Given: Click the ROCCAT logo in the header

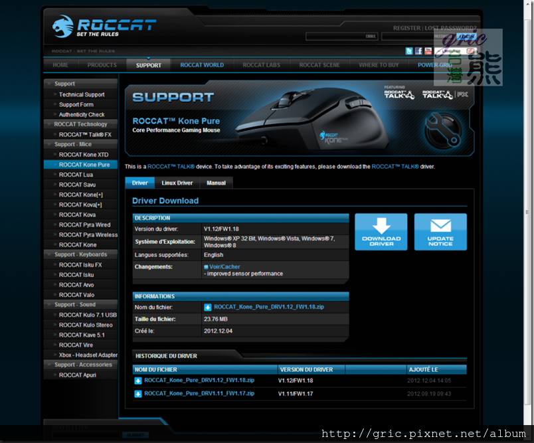Looking at the screenshot, I should tap(104, 26).
